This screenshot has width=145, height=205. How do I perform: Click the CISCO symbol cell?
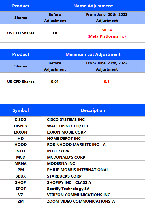click(x=21, y=119)
